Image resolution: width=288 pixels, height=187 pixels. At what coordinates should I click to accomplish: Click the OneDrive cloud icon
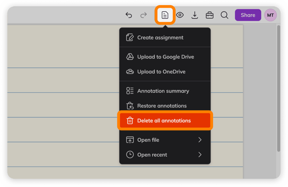[130, 72]
